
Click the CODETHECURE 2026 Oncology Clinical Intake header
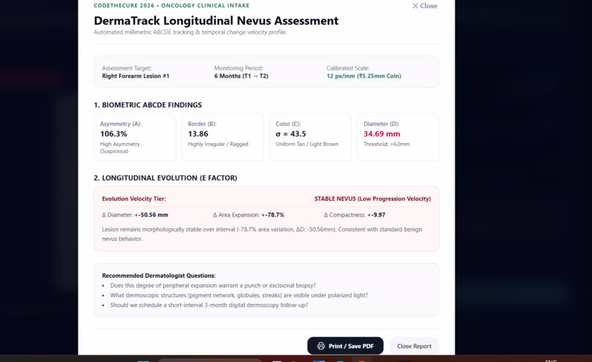pos(171,6)
